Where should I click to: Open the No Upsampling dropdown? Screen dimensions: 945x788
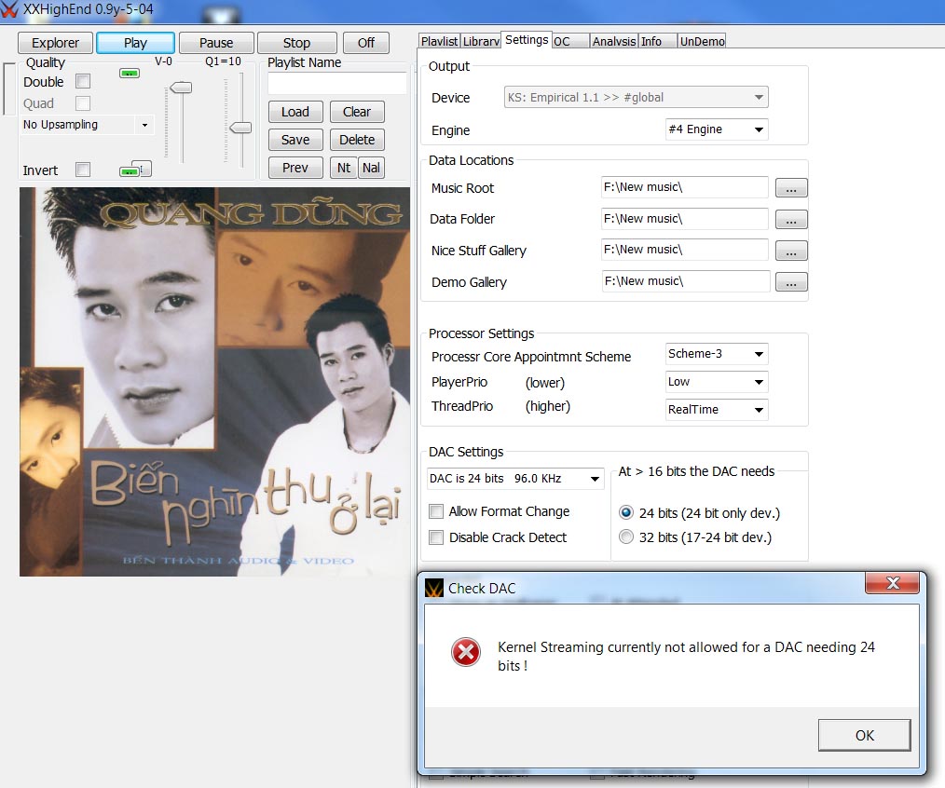(144, 126)
